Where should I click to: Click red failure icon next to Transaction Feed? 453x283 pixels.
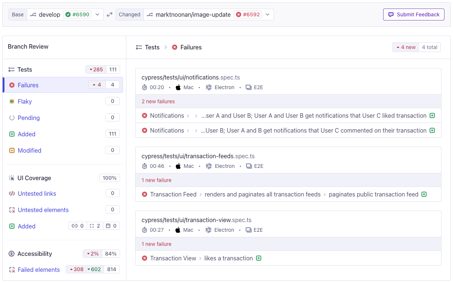coord(145,194)
